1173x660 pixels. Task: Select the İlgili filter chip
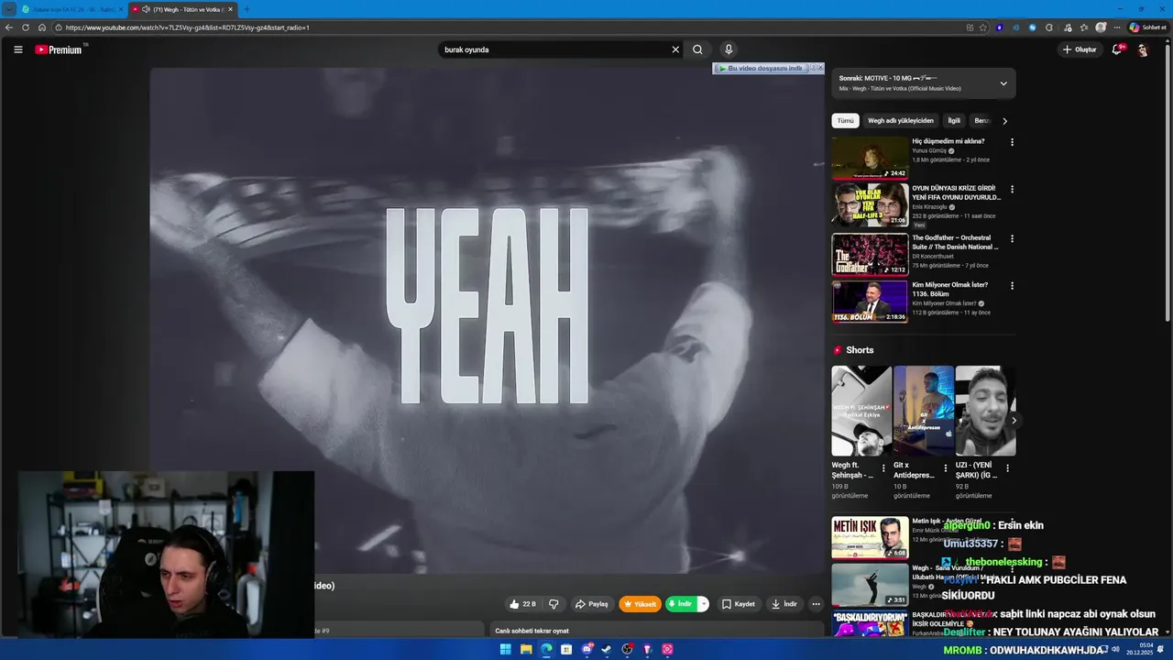(x=954, y=121)
